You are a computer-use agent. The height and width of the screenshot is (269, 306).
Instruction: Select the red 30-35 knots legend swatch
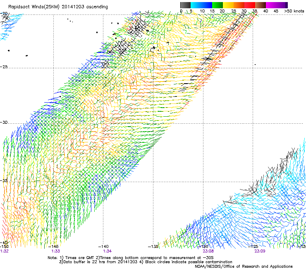point(250,5)
